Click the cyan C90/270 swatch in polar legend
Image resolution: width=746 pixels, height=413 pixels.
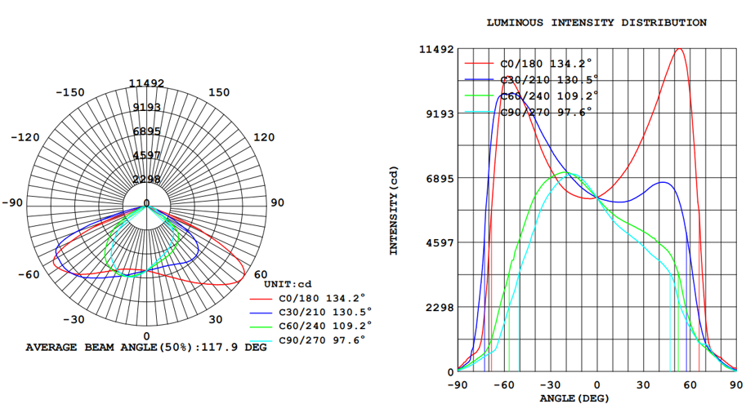tap(261, 340)
